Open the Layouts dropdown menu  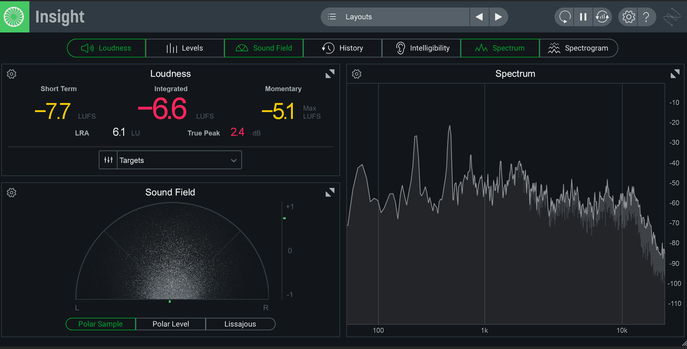coord(395,17)
